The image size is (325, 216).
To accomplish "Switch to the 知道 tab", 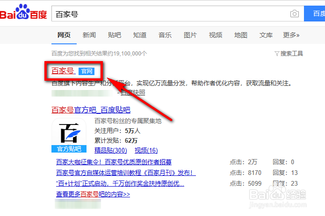I will 140,35.
